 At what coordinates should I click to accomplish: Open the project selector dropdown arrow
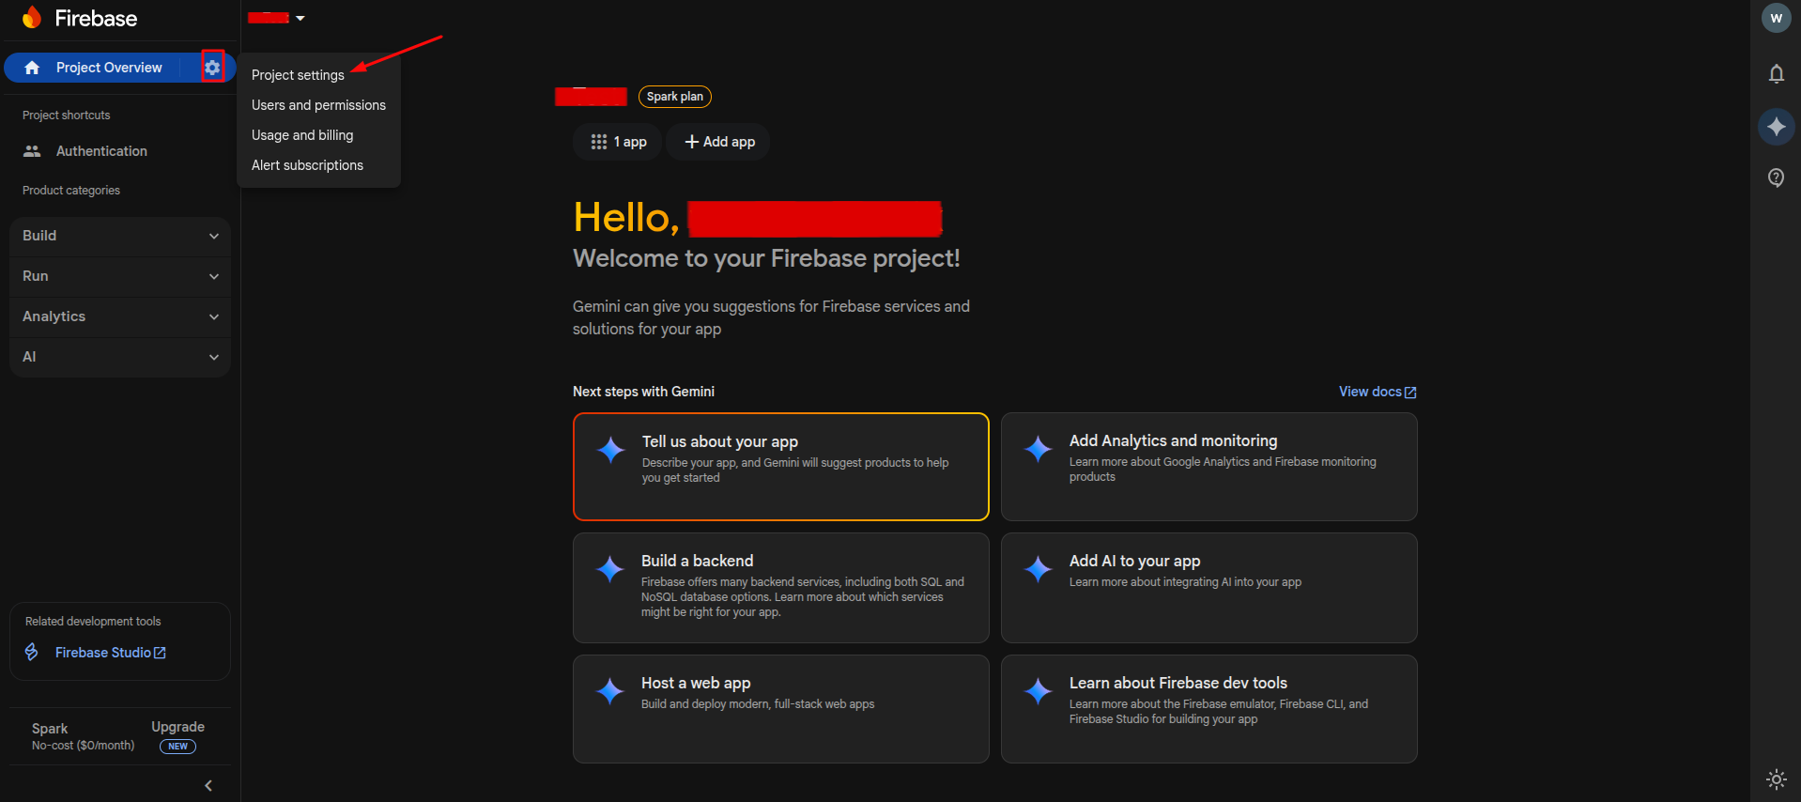tap(300, 18)
